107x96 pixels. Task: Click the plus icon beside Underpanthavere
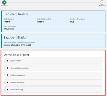pos(7,82)
